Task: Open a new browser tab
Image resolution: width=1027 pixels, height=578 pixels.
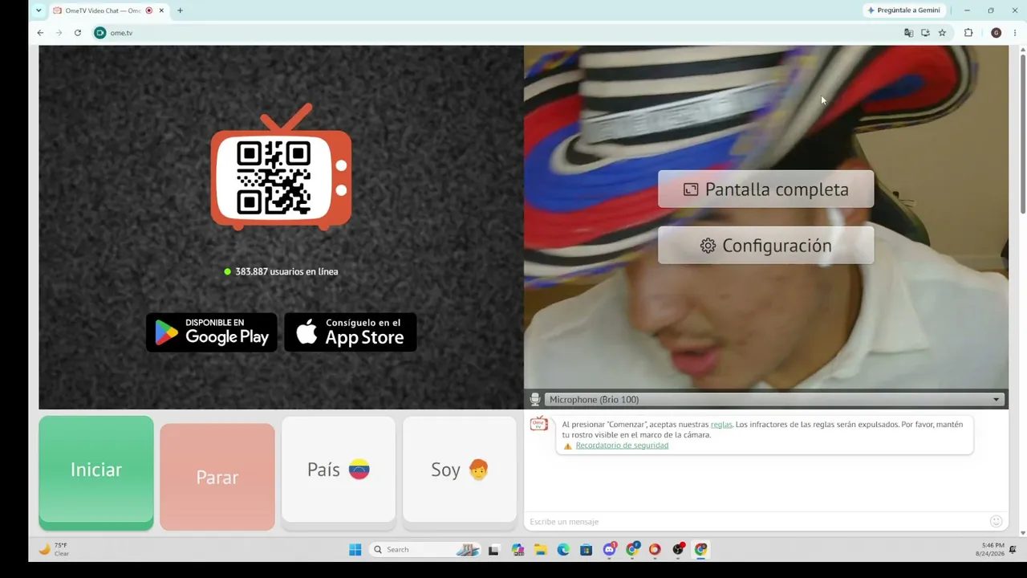Action: [x=180, y=10]
